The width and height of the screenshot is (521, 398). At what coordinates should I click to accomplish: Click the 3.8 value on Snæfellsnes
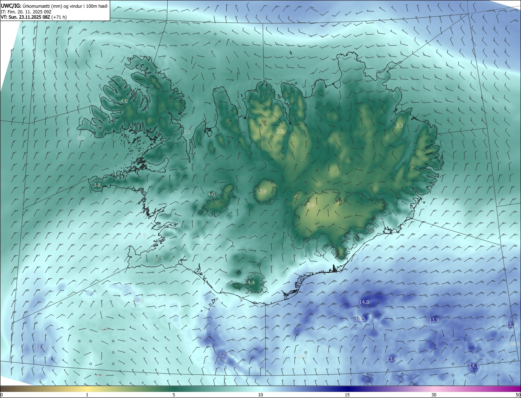click(x=97, y=185)
